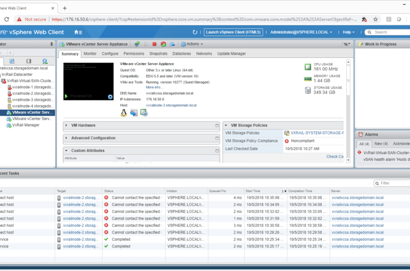Select the All (4) alarms tab
This screenshot has height=271, width=410.
tap(364, 144)
